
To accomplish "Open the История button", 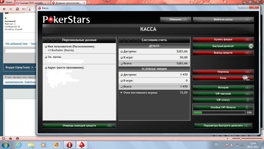I will pyautogui.click(x=223, y=87).
